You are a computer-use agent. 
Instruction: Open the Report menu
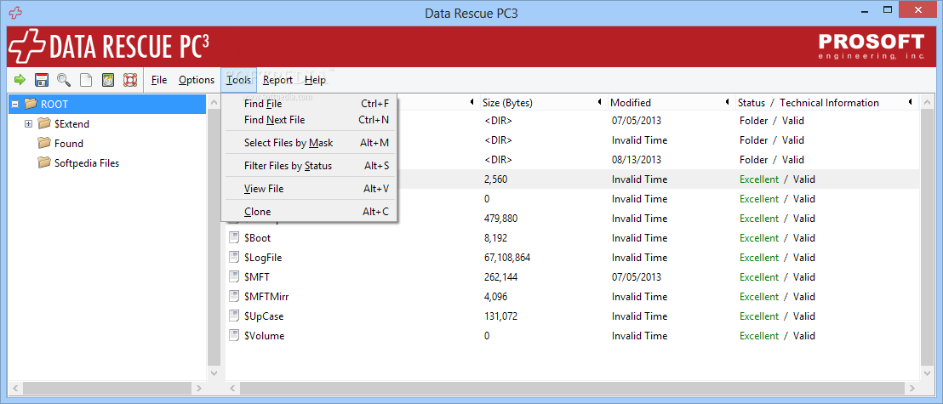pyautogui.click(x=277, y=80)
